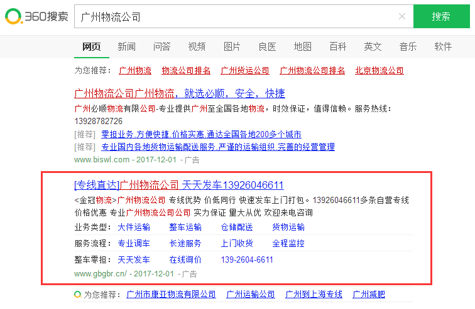The width and height of the screenshot is (475, 309).
Task: Go to the 图片 tab
Action: [232, 46]
